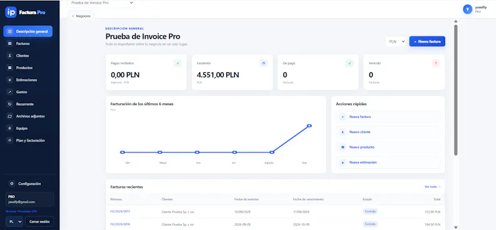Click the Negocios back button
Image resolution: width=496 pixels, height=230 pixels.
pos(81,16)
